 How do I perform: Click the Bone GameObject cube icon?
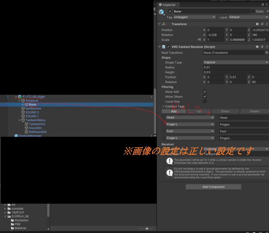pyautogui.click(x=161, y=12)
